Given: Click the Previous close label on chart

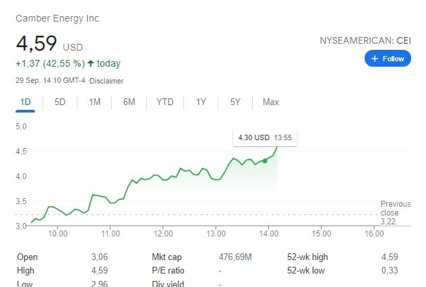Looking at the screenshot, I should tap(395, 208).
